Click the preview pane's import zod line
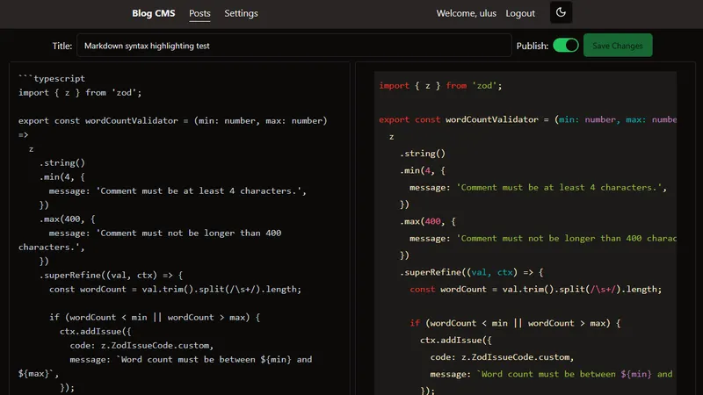 (x=440, y=85)
